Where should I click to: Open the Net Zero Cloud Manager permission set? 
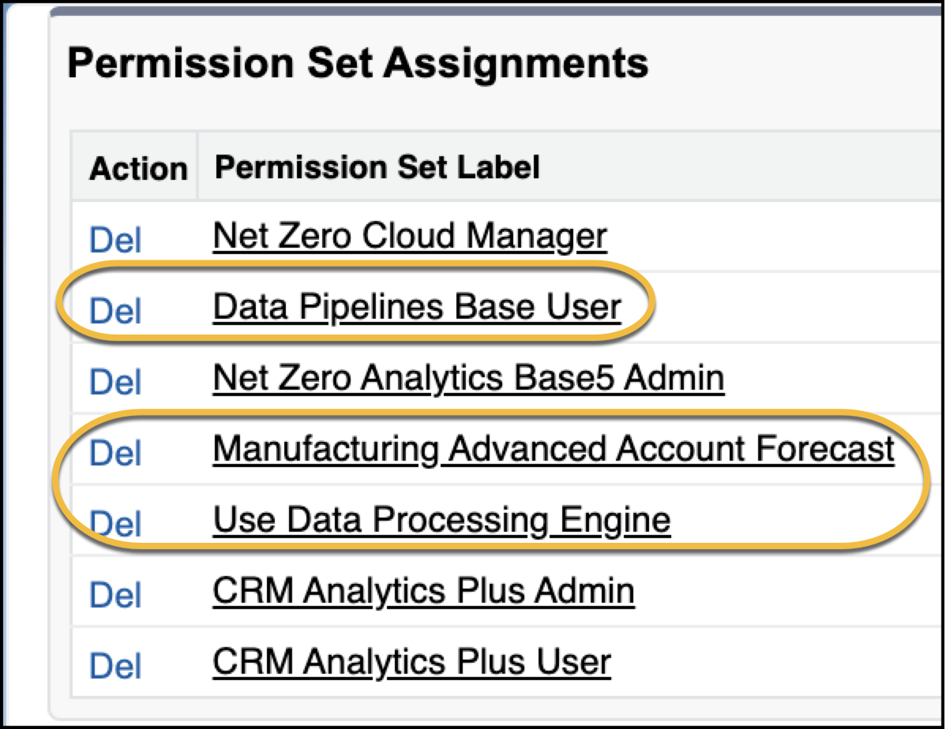[409, 235]
